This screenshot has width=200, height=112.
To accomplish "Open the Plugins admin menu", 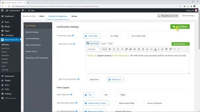I will click(x=10, y=81).
